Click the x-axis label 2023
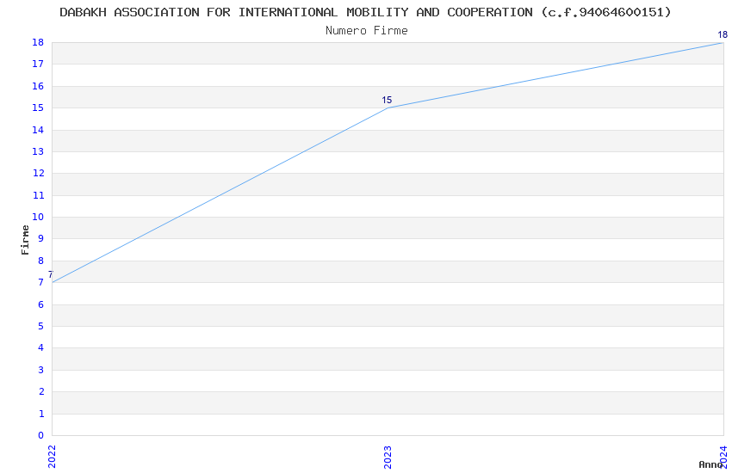 (388, 457)
